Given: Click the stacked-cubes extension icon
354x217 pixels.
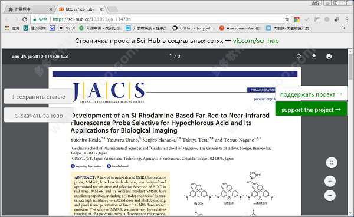Looking at the screenshot, I should (337, 19).
